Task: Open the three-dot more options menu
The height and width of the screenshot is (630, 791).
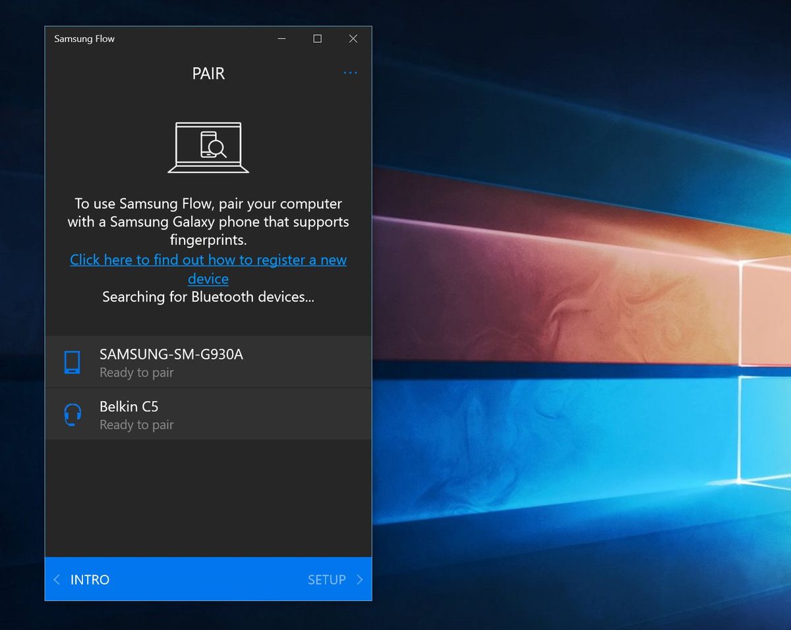Action: pos(350,73)
